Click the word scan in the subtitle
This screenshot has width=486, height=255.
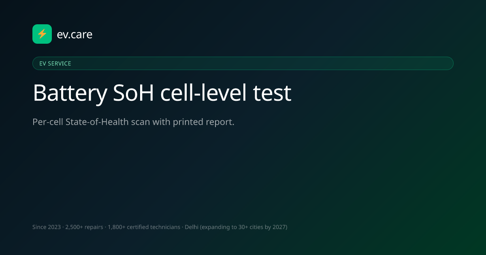click(141, 122)
